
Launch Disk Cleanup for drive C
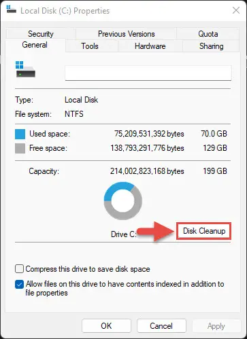[x=204, y=231]
